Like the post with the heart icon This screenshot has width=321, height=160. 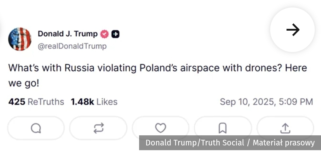(160, 128)
